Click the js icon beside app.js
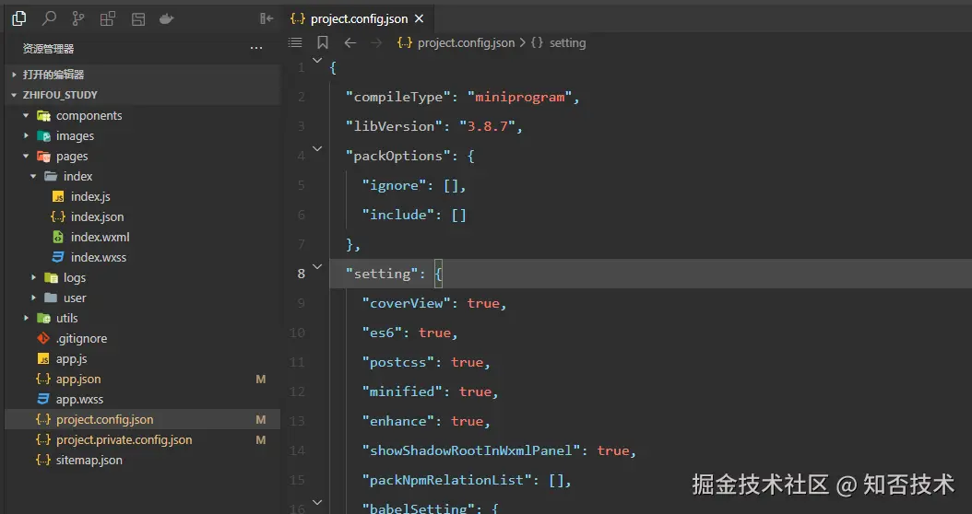 43,358
